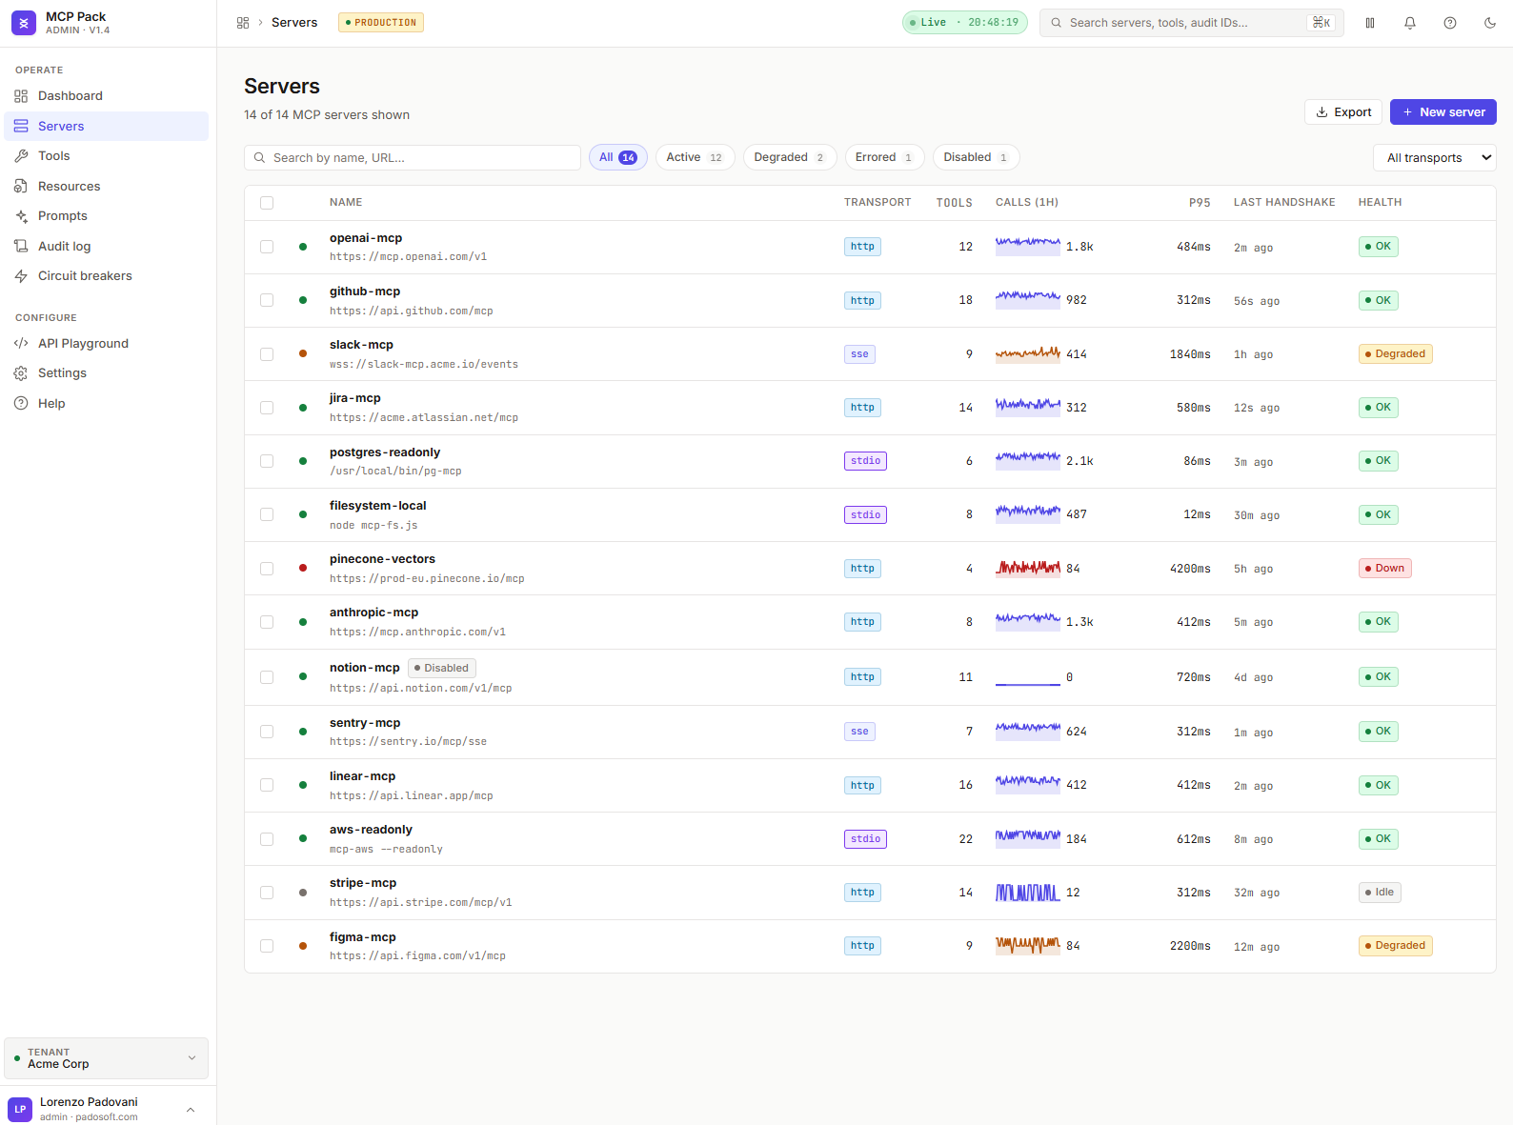This screenshot has height=1125, width=1513.
Task: Open the openai-mcp server link
Action: click(x=366, y=238)
